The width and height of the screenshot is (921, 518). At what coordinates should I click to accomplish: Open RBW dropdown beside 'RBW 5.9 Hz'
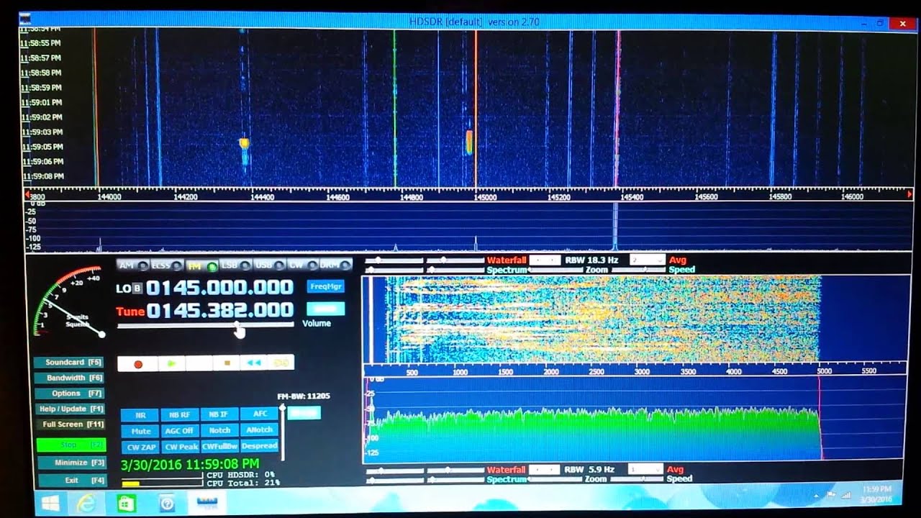point(544,469)
